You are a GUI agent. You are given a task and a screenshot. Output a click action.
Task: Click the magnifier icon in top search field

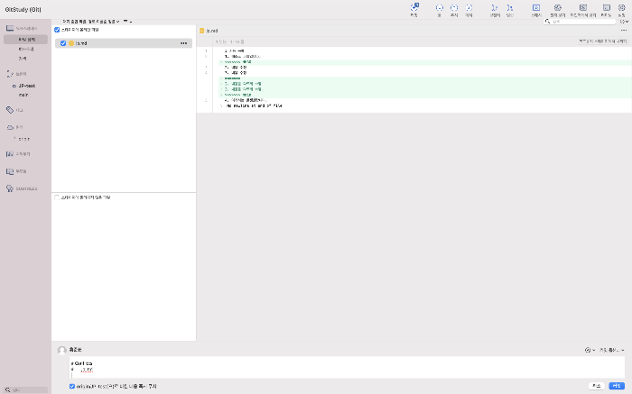[x=547, y=22]
